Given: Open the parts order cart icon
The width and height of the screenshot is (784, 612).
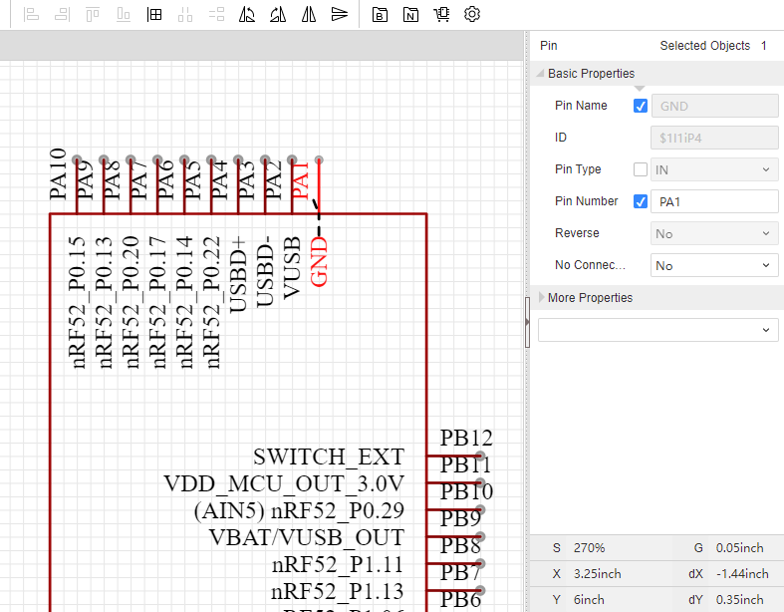Looking at the screenshot, I should click(441, 15).
